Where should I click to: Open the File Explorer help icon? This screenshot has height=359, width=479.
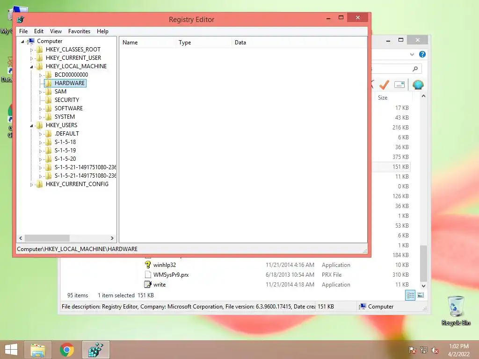(422, 54)
